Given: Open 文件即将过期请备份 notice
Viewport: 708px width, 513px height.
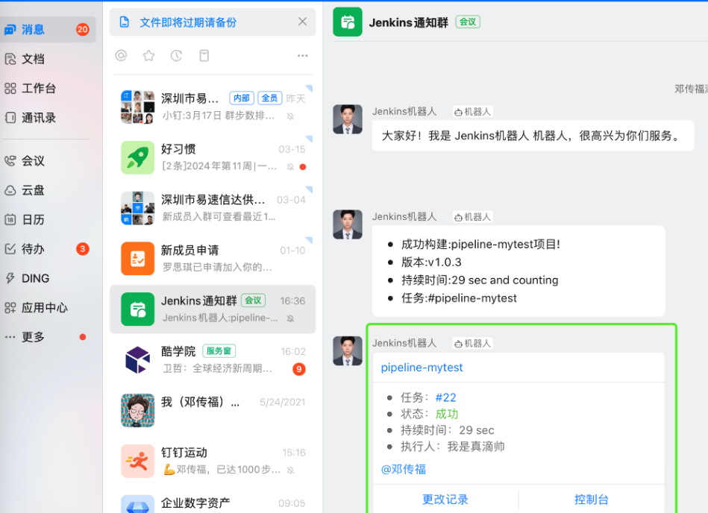Looking at the screenshot, I should coord(188,22).
